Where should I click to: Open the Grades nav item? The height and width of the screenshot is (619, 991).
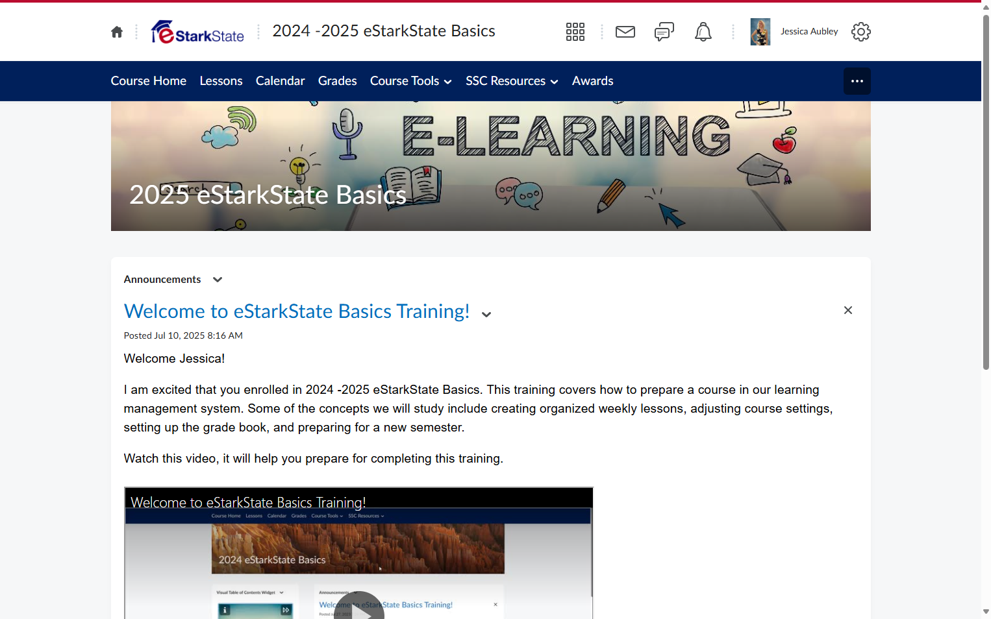(338, 81)
